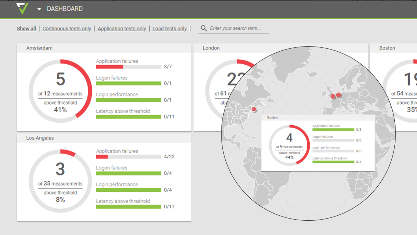Click Amsterdam Login performance bar
417x235 pixels.
[x=128, y=100]
